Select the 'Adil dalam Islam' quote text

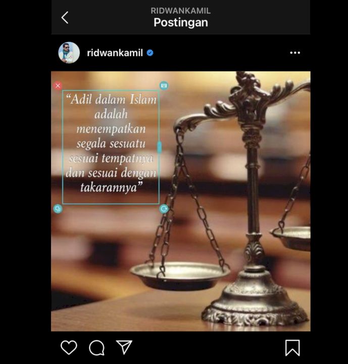[111, 143]
